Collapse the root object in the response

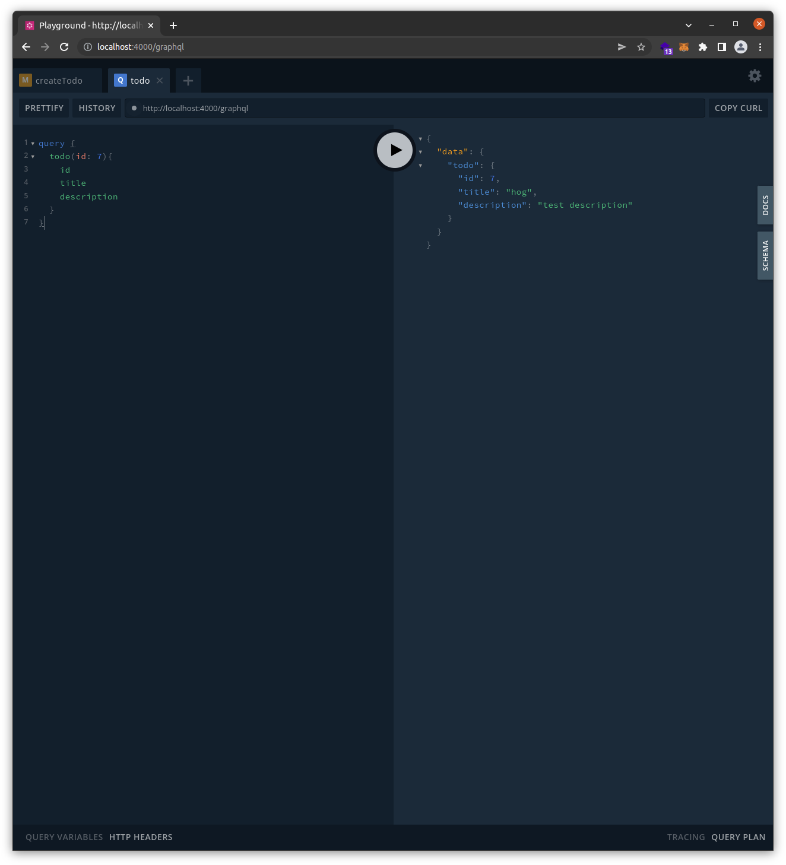click(420, 139)
